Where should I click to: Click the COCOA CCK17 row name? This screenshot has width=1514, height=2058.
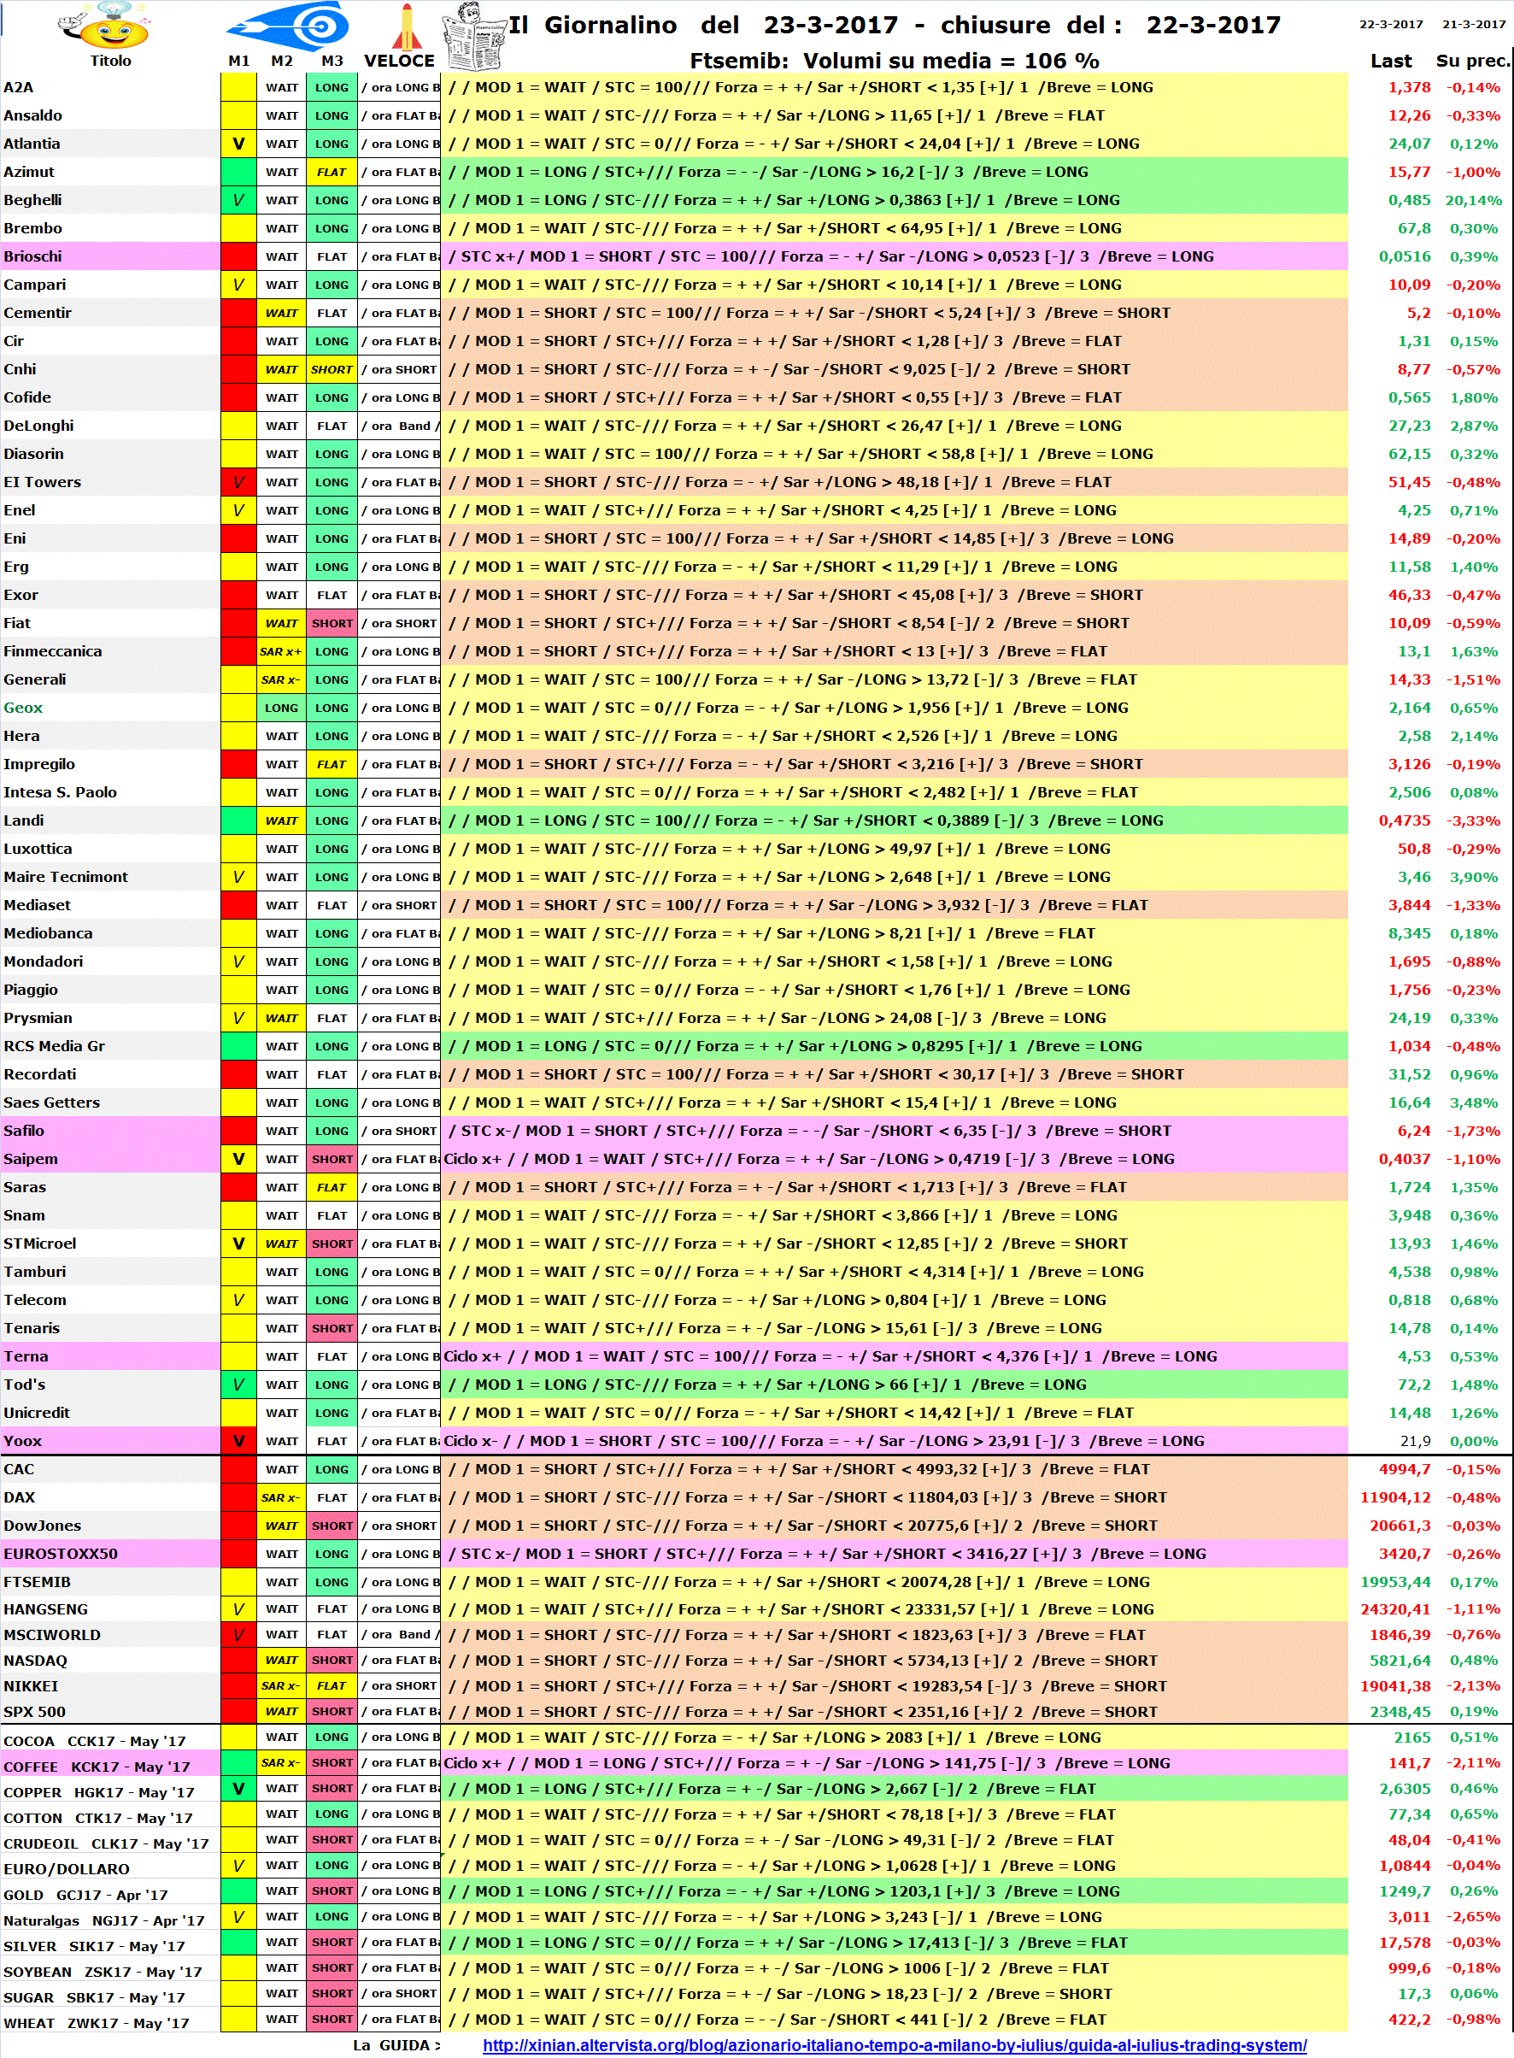94,1741
